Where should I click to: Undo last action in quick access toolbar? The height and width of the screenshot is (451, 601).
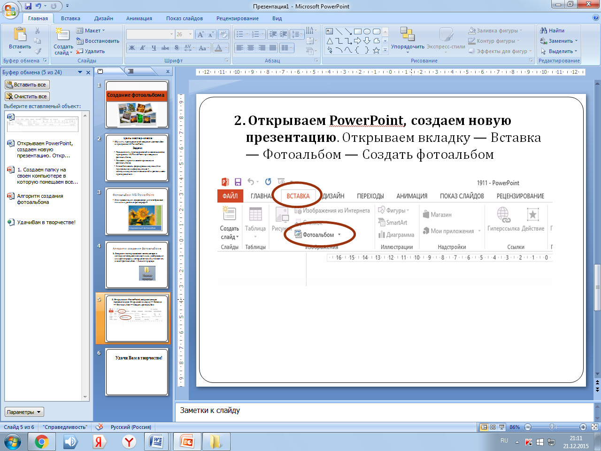[39, 6]
